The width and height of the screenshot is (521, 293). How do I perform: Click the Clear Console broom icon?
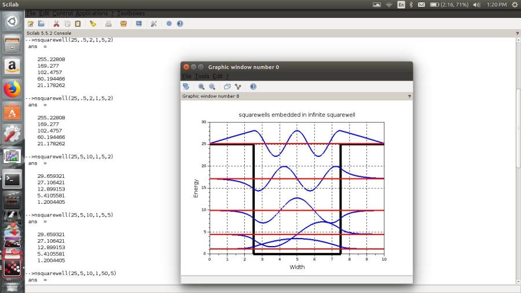93,24
